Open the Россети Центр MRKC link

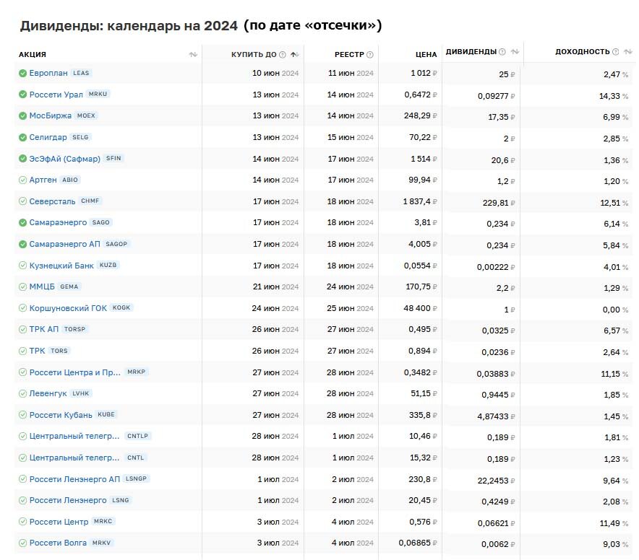point(59,522)
